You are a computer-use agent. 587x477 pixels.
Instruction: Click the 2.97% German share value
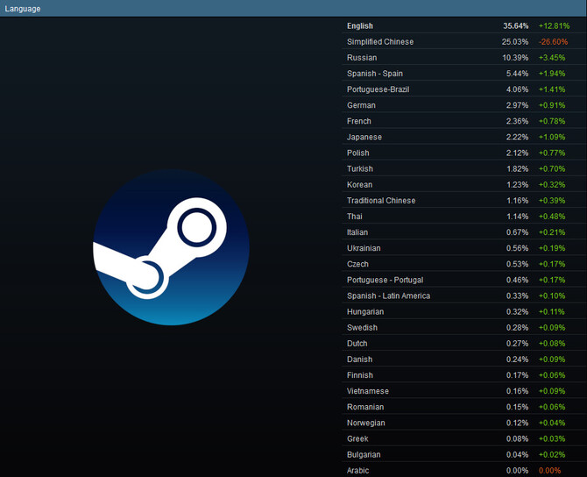(518, 105)
